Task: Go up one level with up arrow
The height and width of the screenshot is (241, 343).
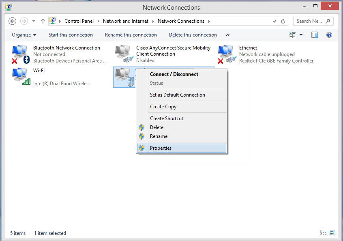Action: (43, 21)
